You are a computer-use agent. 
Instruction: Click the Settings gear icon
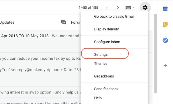tap(145, 8)
